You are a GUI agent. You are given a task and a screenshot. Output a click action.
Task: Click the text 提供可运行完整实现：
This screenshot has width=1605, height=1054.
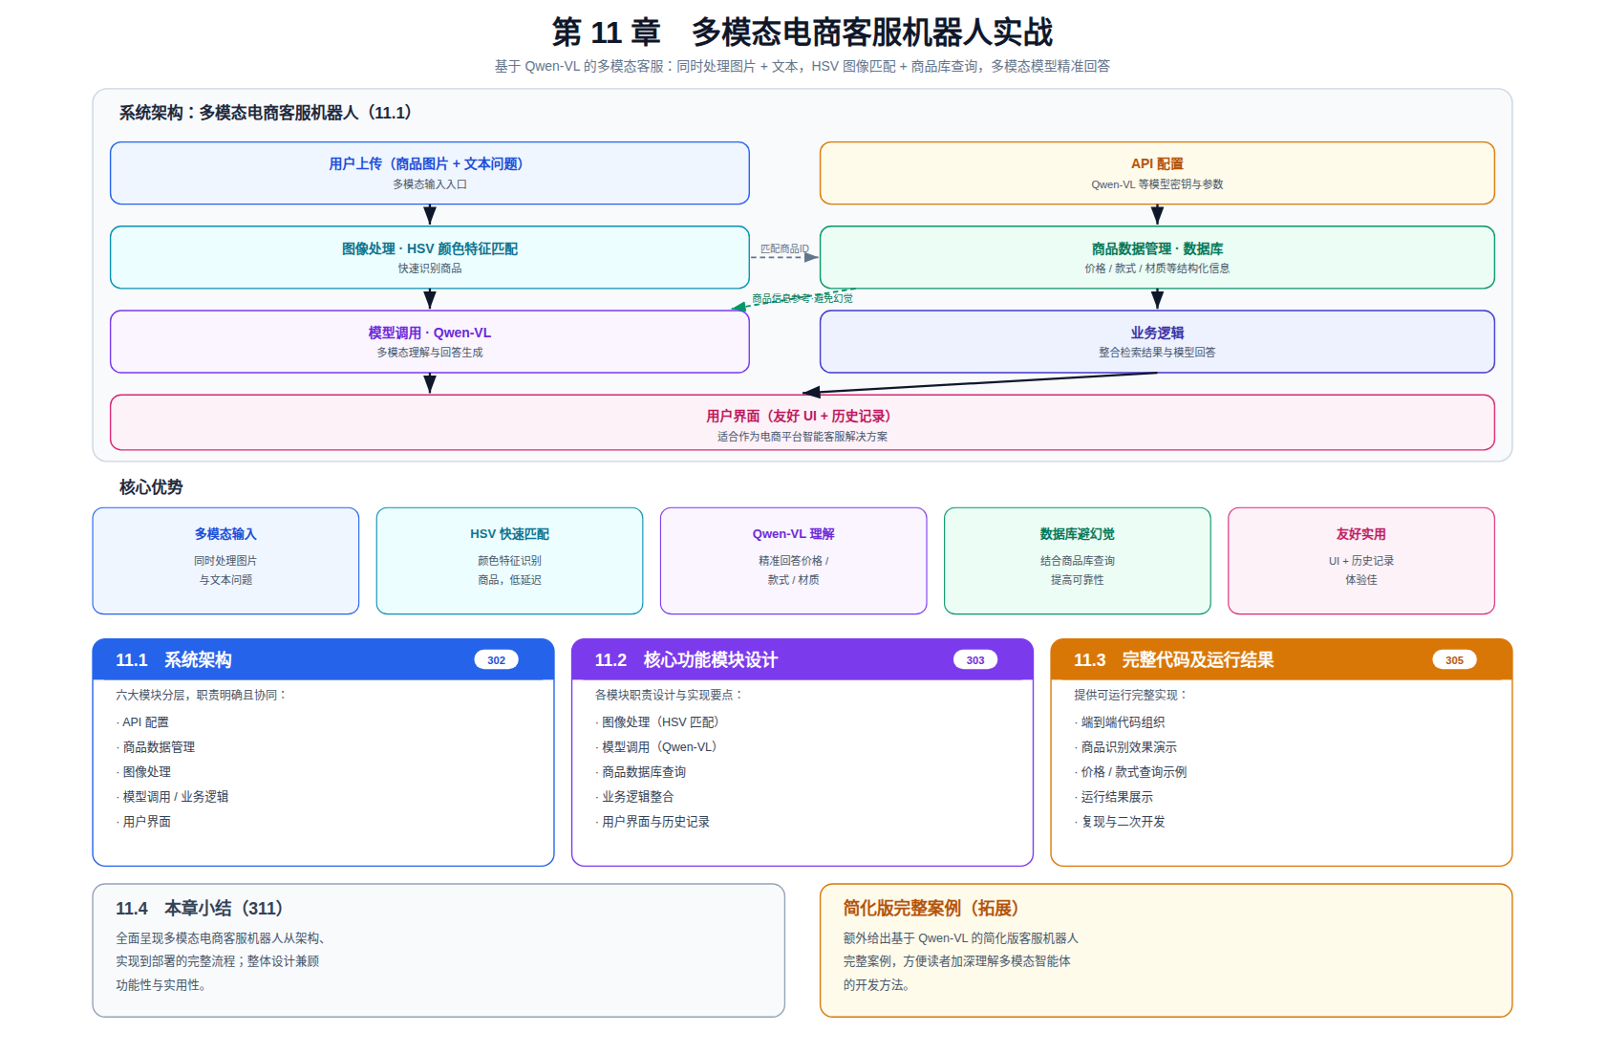click(1131, 695)
